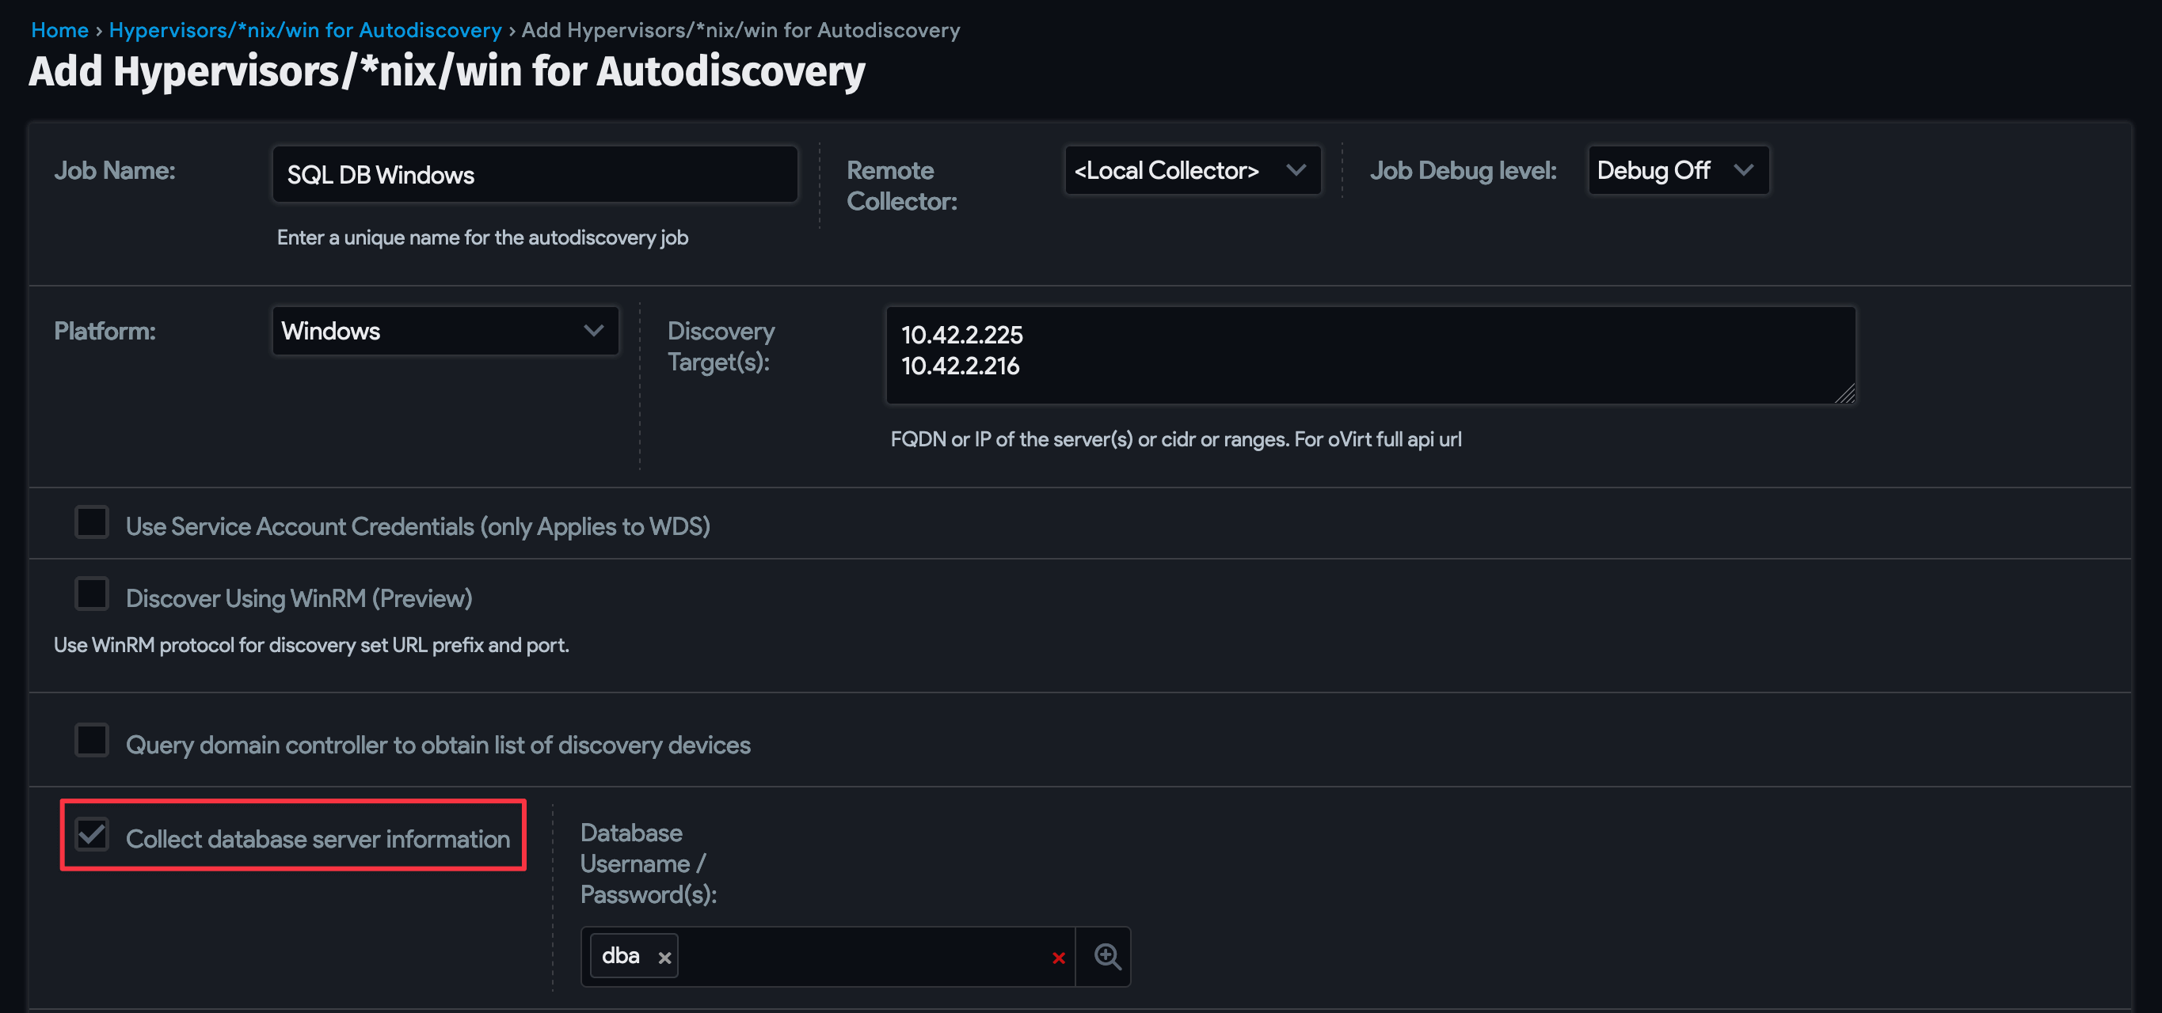Open the Remote Collector dropdown
2162x1013 pixels.
pos(1193,170)
